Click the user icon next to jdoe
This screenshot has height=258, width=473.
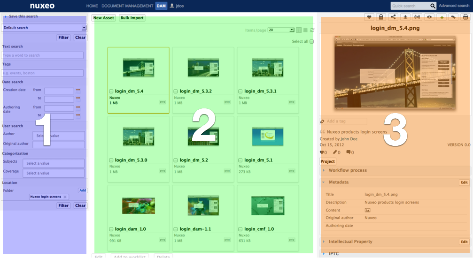point(172,6)
